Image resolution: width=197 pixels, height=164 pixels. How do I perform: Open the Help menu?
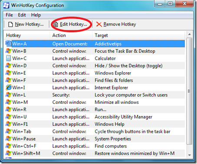36,15
